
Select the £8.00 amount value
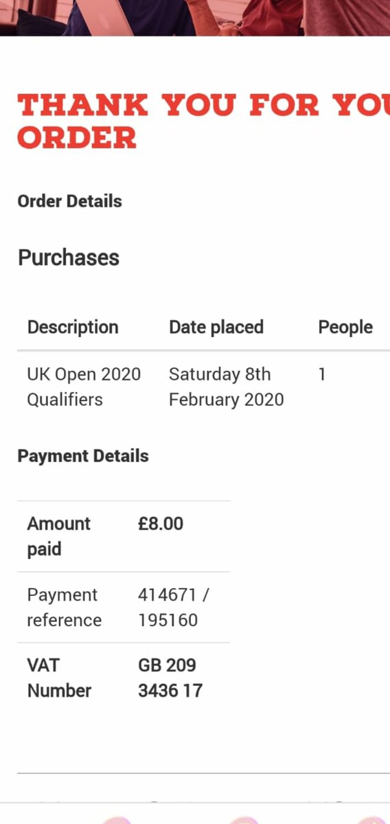pos(161,524)
